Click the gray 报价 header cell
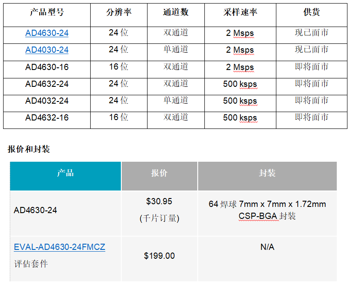 (159, 173)
